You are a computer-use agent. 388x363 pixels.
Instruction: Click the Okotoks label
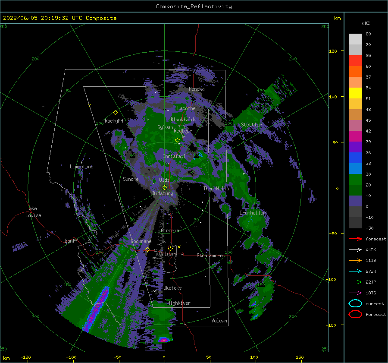[172, 288]
